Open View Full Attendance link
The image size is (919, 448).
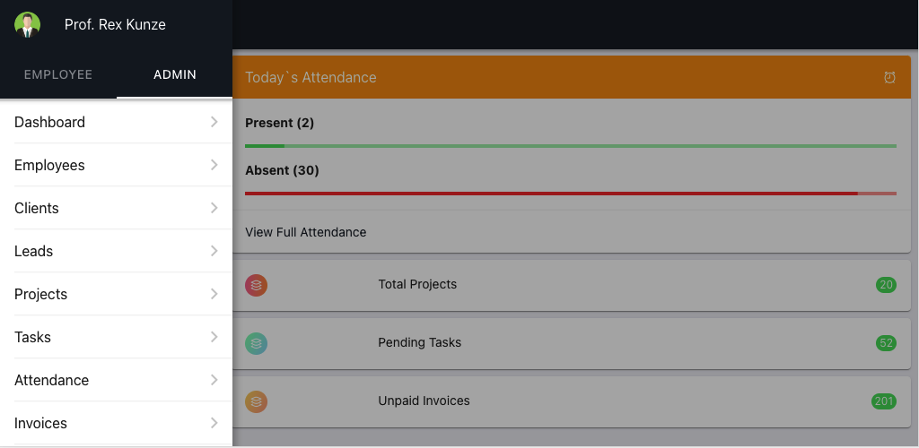point(305,232)
